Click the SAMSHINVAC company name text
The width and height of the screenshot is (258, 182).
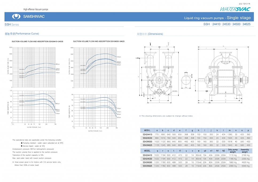click(x=34, y=17)
